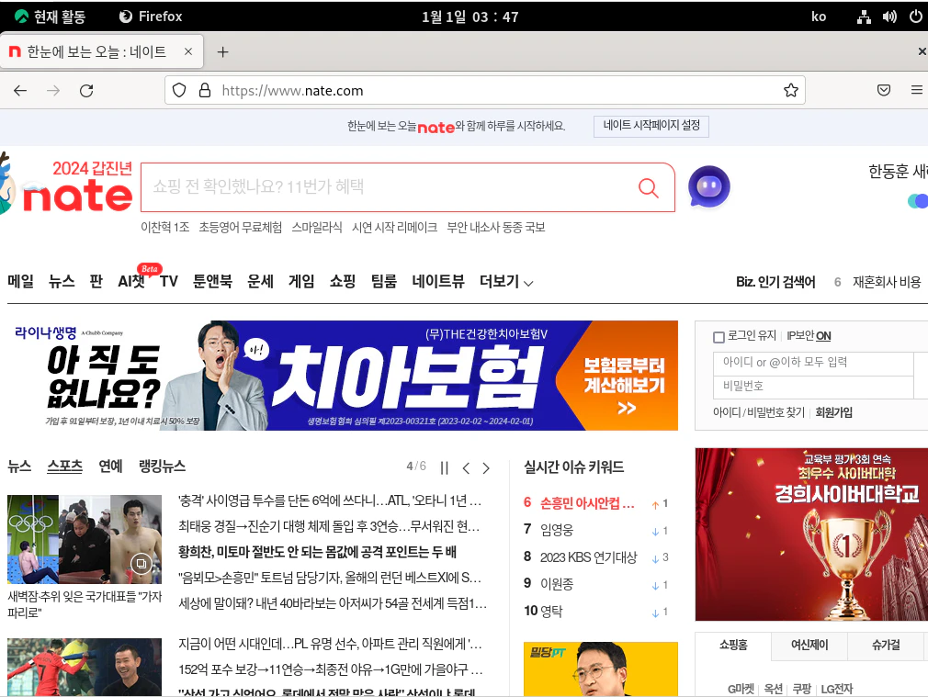The width and height of the screenshot is (928, 697).
Task: Select 여신제이 shopping tab
Action: click(809, 645)
